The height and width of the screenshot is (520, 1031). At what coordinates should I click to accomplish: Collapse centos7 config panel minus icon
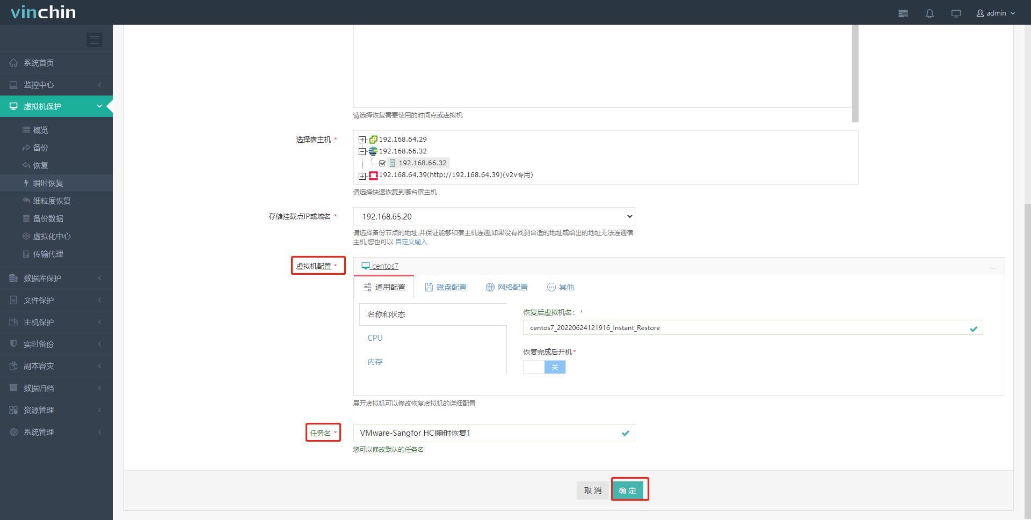pos(993,267)
